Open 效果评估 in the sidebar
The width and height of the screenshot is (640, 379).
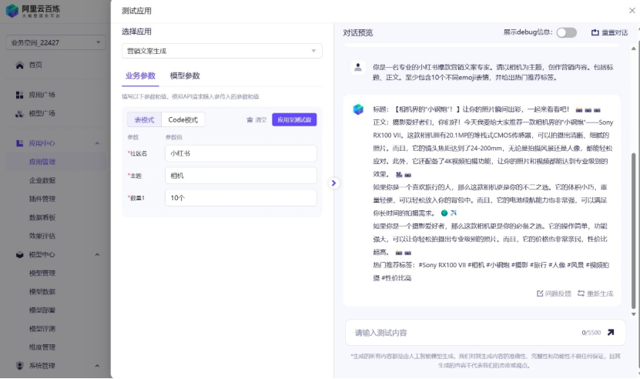click(42, 236)
